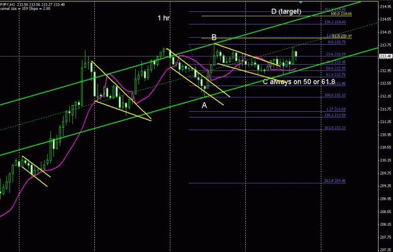The width and height of the screenshot is (393, 252).
Task: Click 209.35 on the price axis
Action: tap(386, 186)
